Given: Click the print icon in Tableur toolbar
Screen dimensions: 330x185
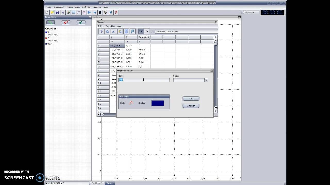Looking at the screenshot, I should pyautogui.click(x=101, y=31).
